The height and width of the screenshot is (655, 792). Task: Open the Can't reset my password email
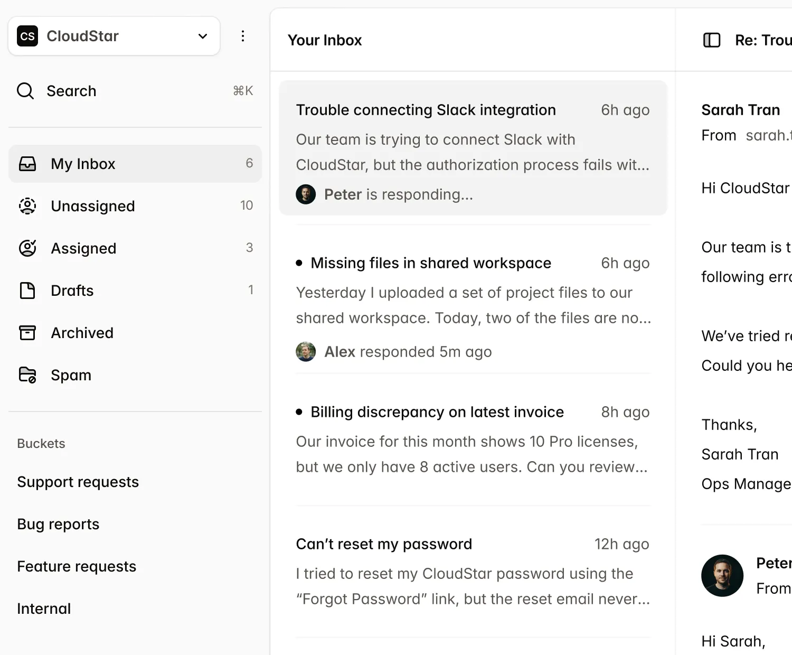[384, 544]
